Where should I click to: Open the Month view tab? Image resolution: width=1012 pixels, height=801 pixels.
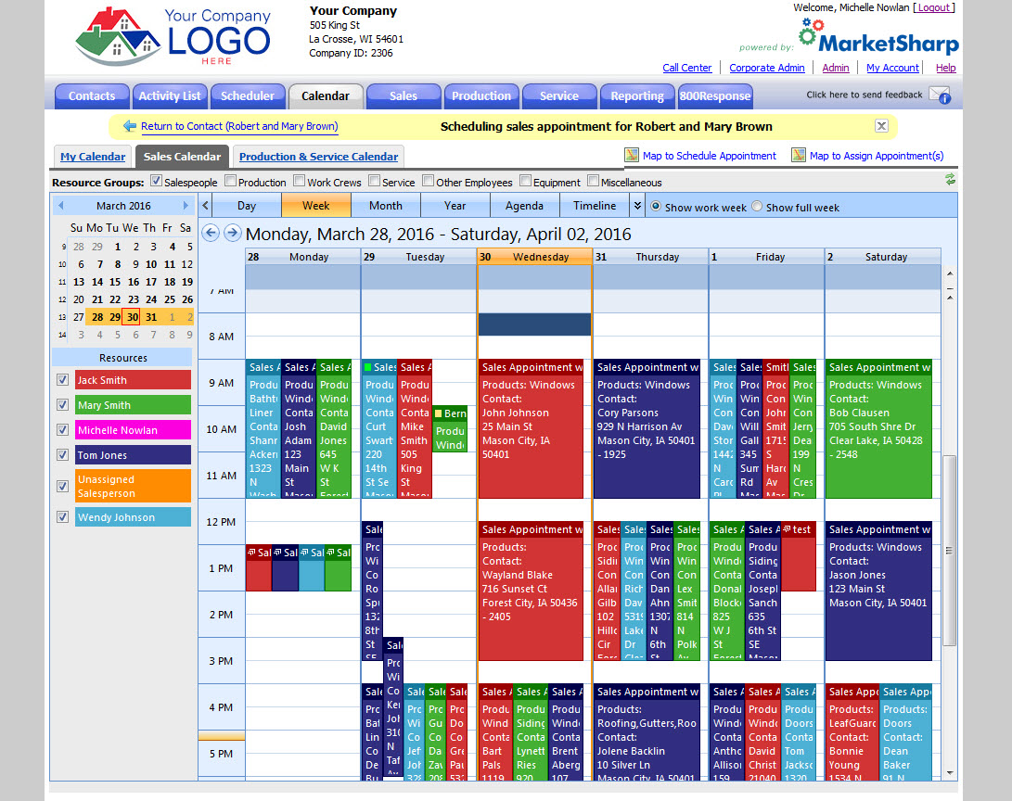(x=386, y=206)
